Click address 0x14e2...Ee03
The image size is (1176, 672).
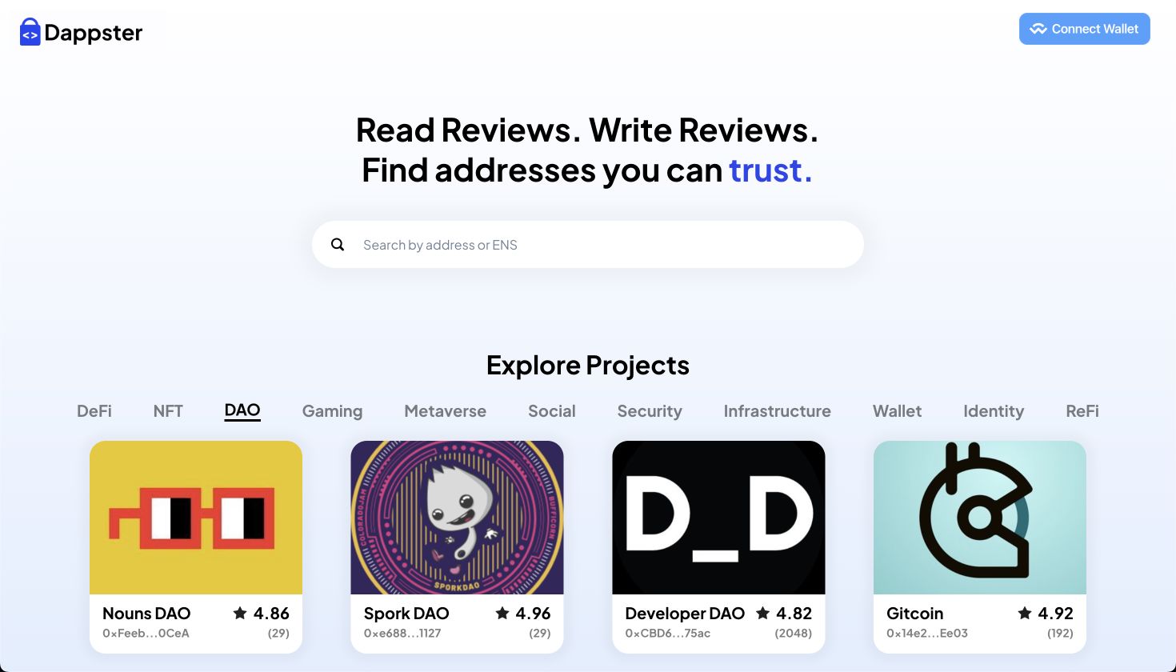point(927,634)
